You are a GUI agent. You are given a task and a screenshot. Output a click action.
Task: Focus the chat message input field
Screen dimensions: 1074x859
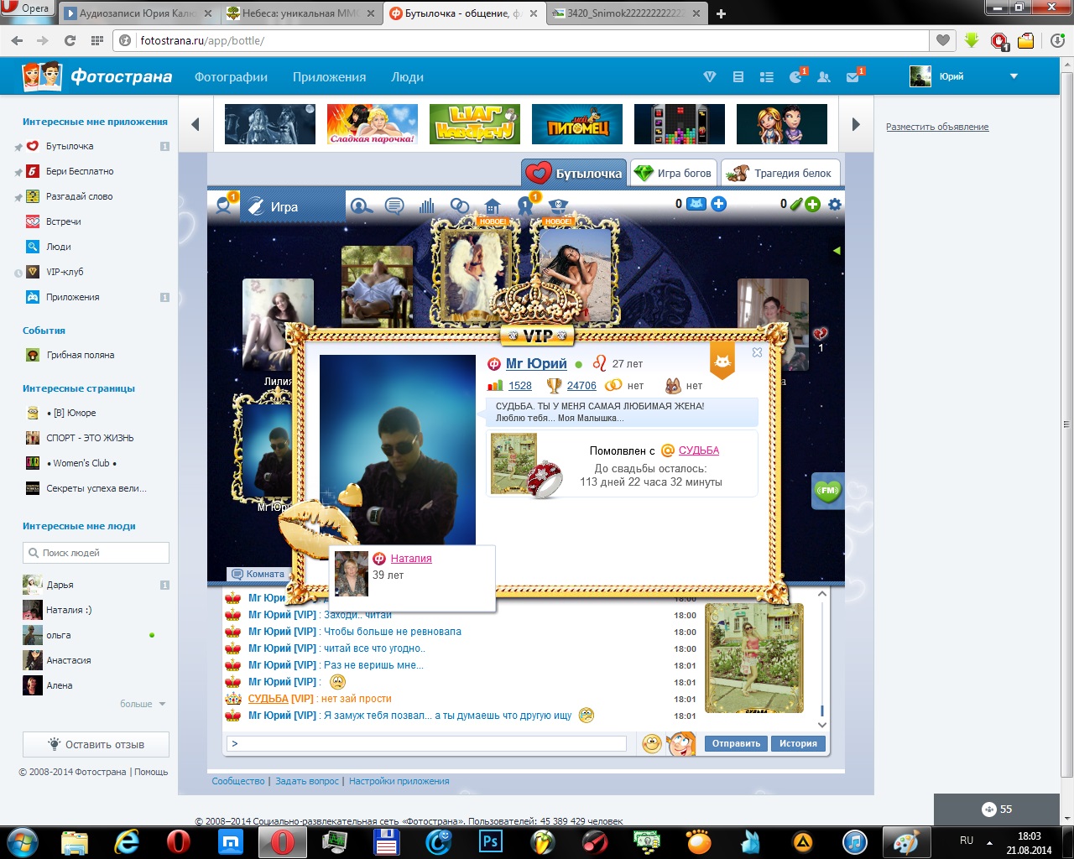[x=426, y=743]
